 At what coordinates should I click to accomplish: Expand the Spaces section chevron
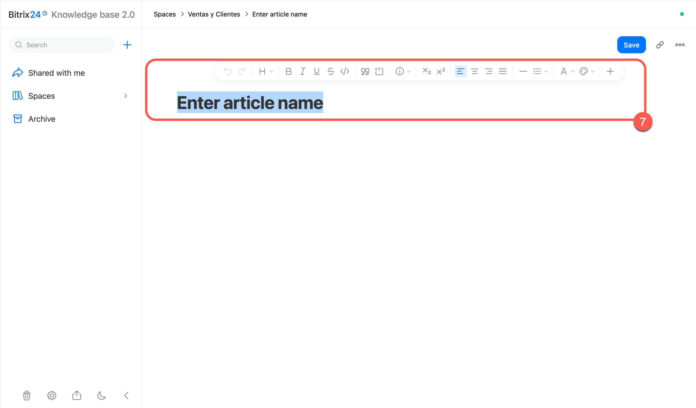tap(125, 96)
